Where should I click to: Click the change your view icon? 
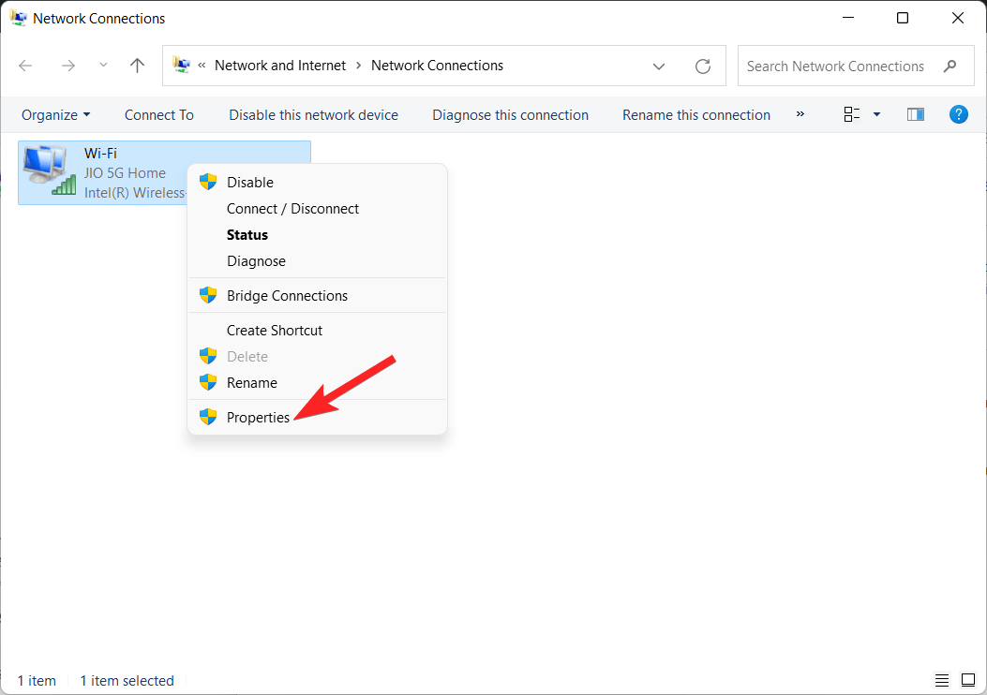[x=851, y=114]
